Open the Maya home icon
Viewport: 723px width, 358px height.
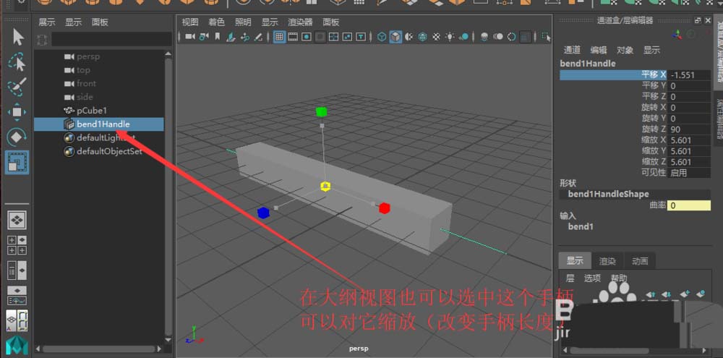[x=17, y=346]
